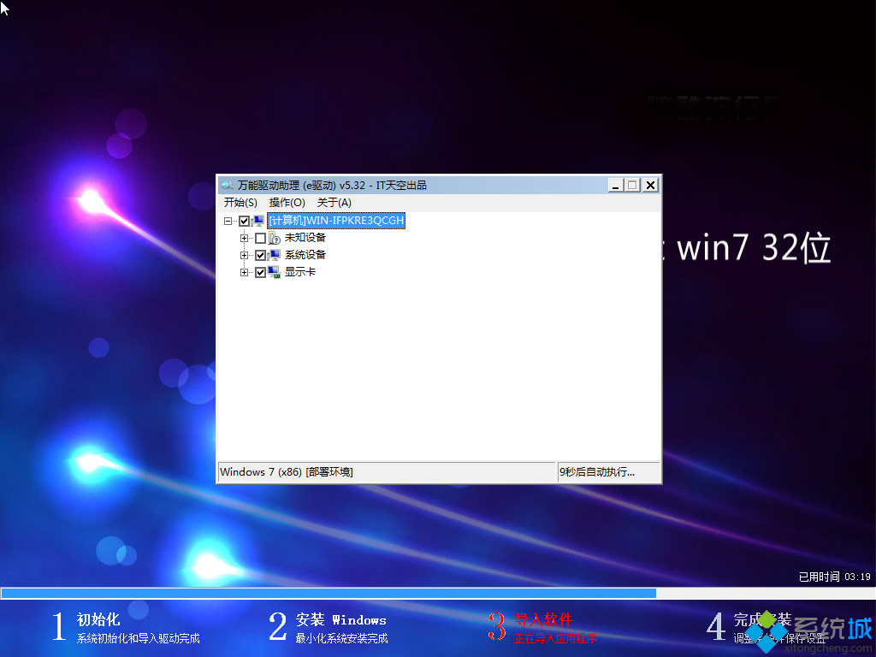Enable the 未知设备 checkbox
The height and width of the screenshot is (657, 876).
pos(261,238)
